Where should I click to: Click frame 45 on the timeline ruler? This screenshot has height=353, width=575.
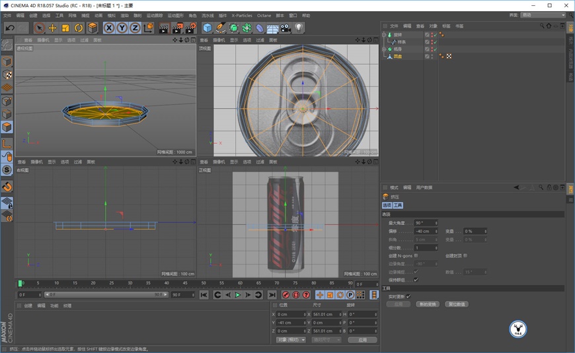pyautogui.click(x=185, y=283)
